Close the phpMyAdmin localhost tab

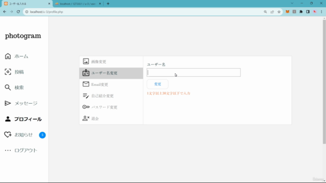tap(100, 4)
